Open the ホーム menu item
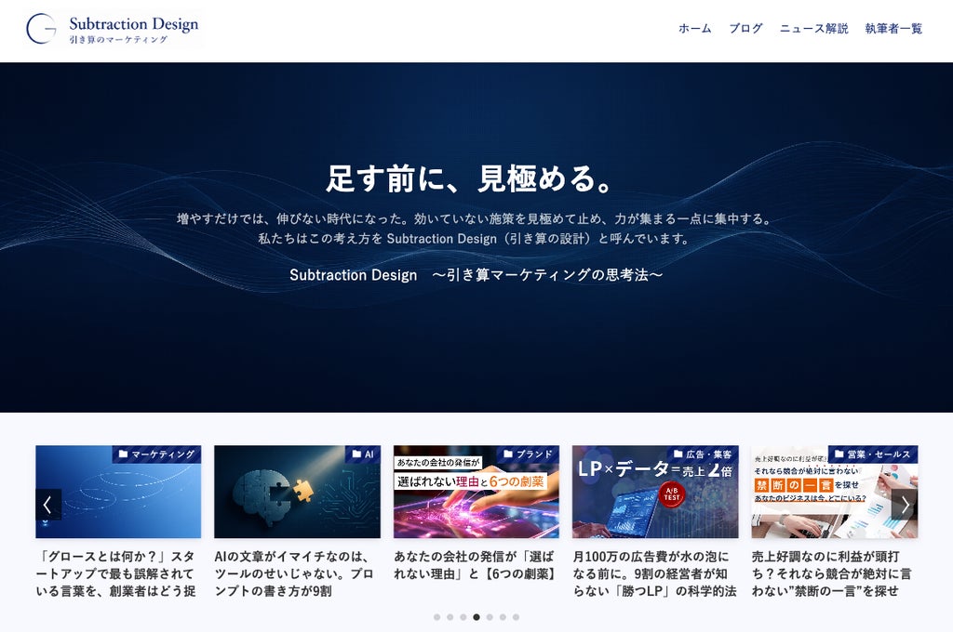This screenshot has width=953, height=632. tap(694, 29)
